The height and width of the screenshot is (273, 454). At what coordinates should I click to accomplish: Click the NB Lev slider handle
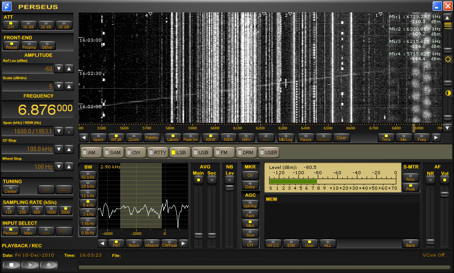tap(230, 188)
